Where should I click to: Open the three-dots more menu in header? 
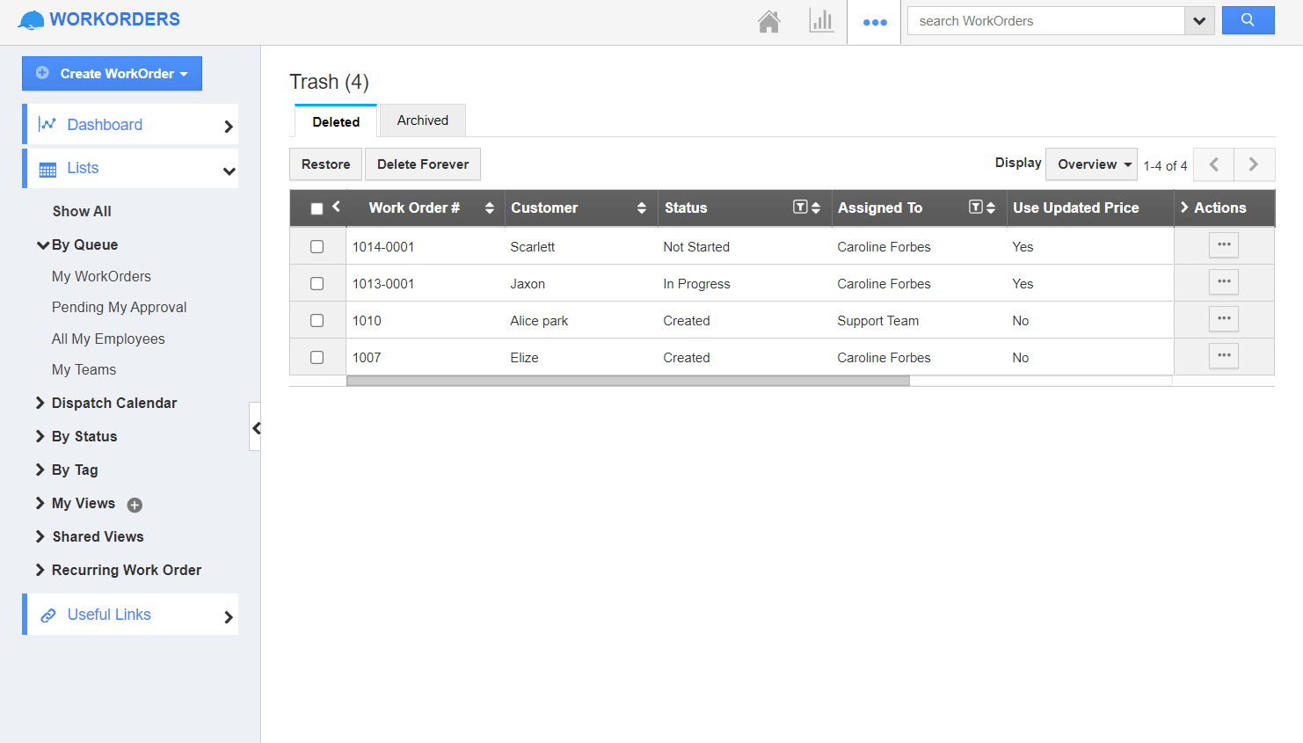tap(875, 22)
